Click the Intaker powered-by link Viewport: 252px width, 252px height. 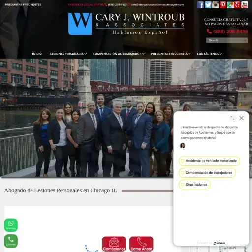(220, 243)
